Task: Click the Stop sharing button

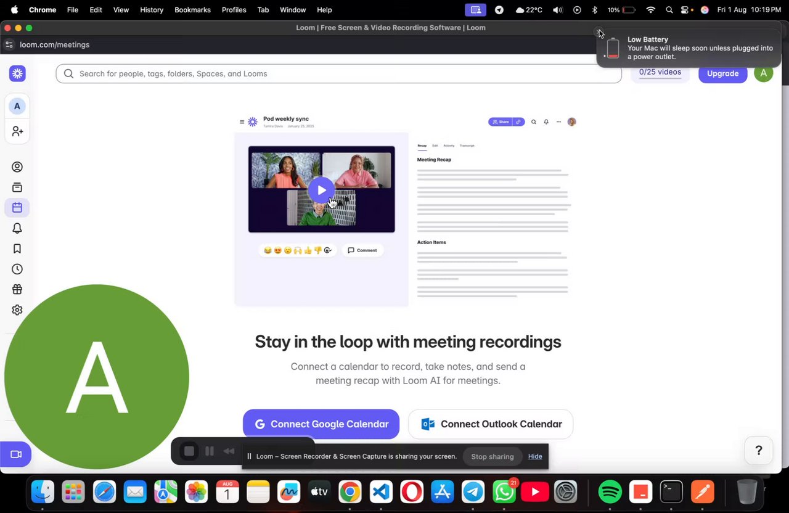Action: pos(492,456)
